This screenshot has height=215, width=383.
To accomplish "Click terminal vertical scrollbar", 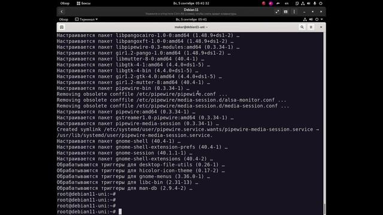I will click(x=324, y=209).
